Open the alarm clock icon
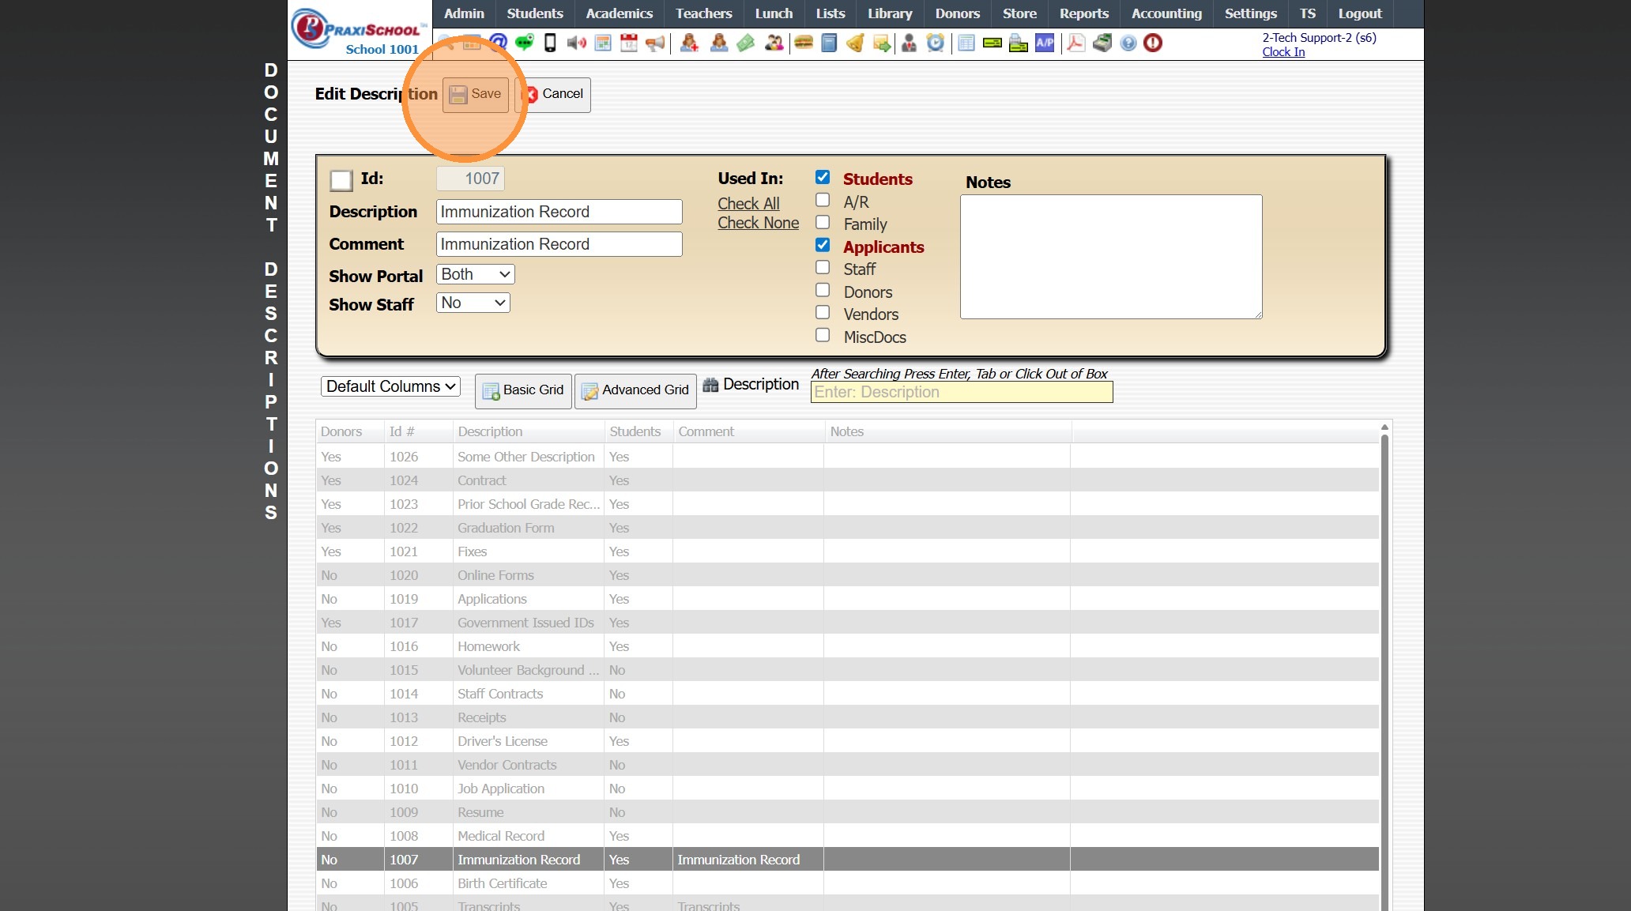 936,43
